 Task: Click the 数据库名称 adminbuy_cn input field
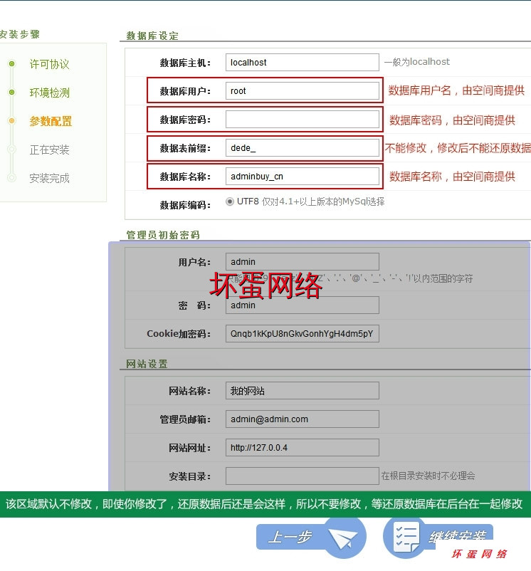point(302,177)
